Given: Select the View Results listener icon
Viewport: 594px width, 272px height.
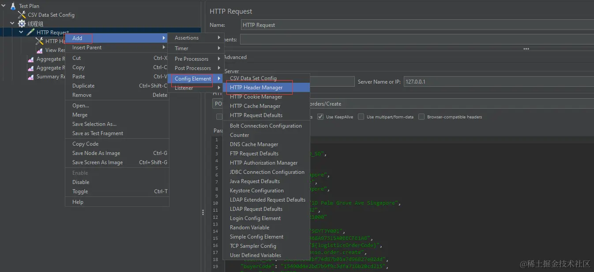Looking at the screenshot, I should [x=39, y=50].
